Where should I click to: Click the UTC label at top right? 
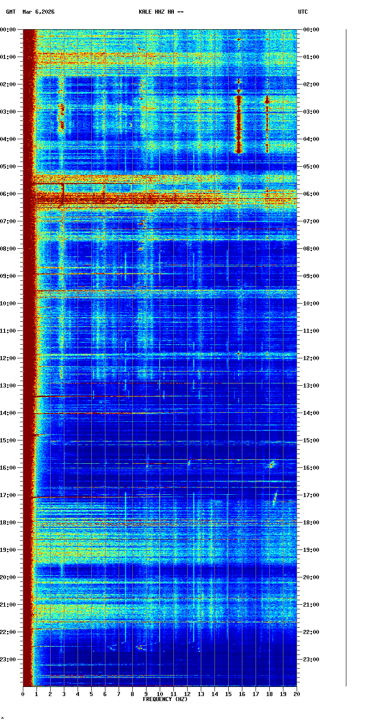[303, 12]
